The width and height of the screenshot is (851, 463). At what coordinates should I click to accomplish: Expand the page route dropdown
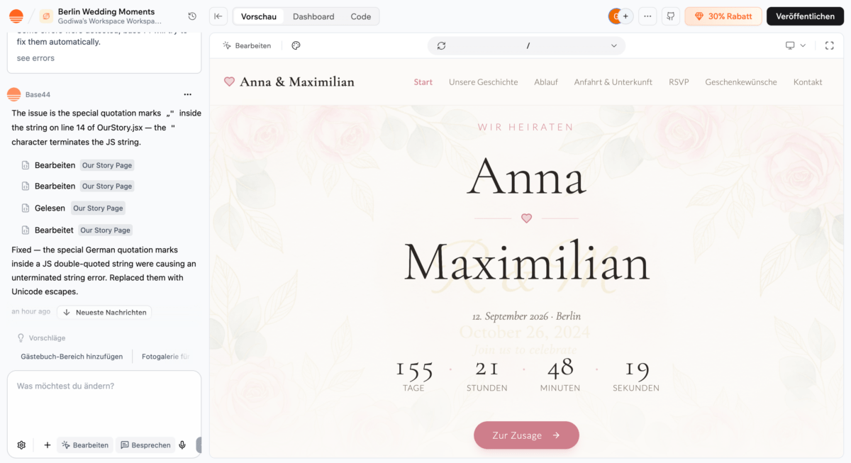click(x=614, y=45)
